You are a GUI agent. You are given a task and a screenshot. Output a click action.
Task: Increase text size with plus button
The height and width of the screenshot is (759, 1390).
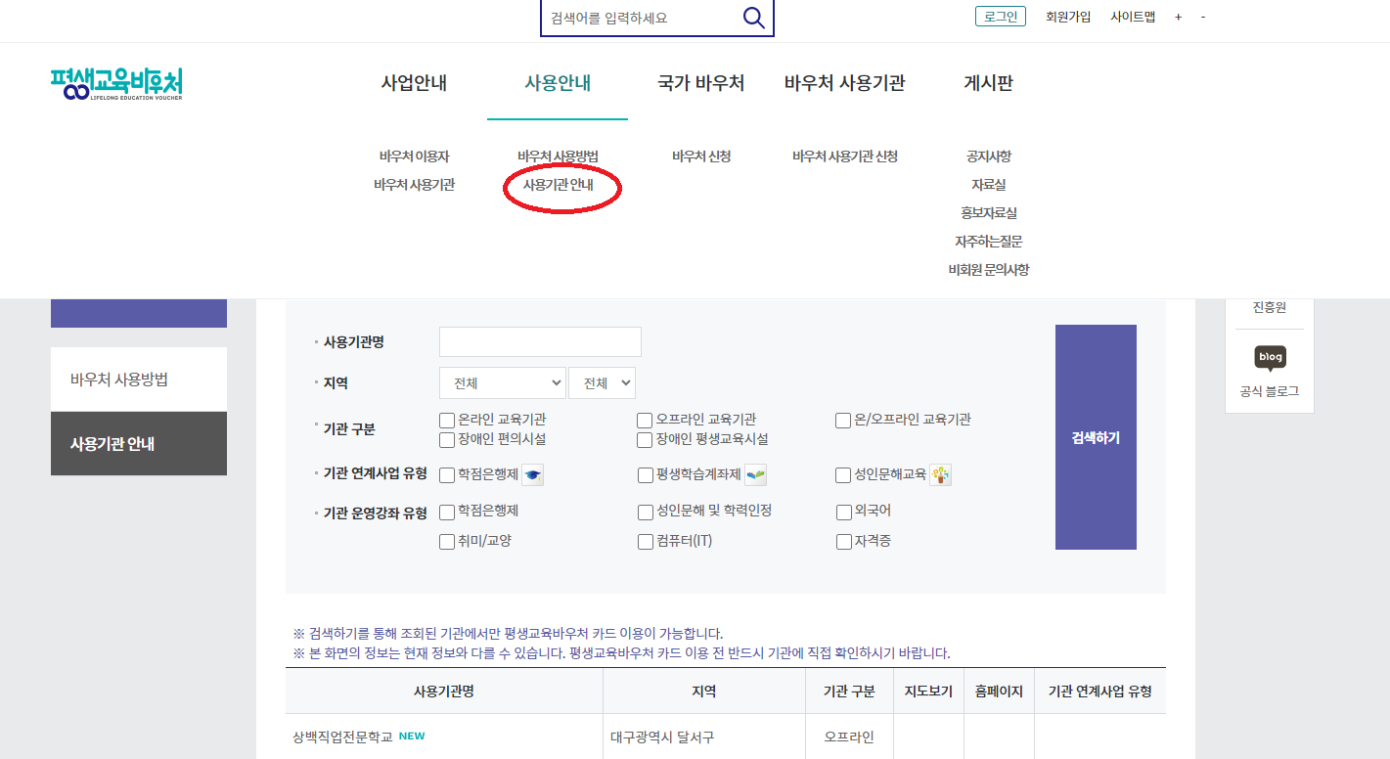pos(1179,18)
